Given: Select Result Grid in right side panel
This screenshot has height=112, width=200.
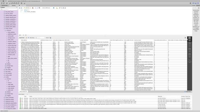Looking at the screenshot, I should (189, 39).
